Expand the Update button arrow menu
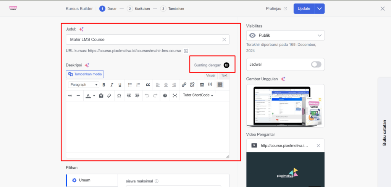 (319, 9)
